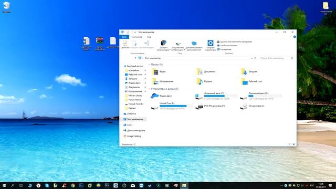Click the ribbon help icon
336x189 pixels.
(295, 37)
